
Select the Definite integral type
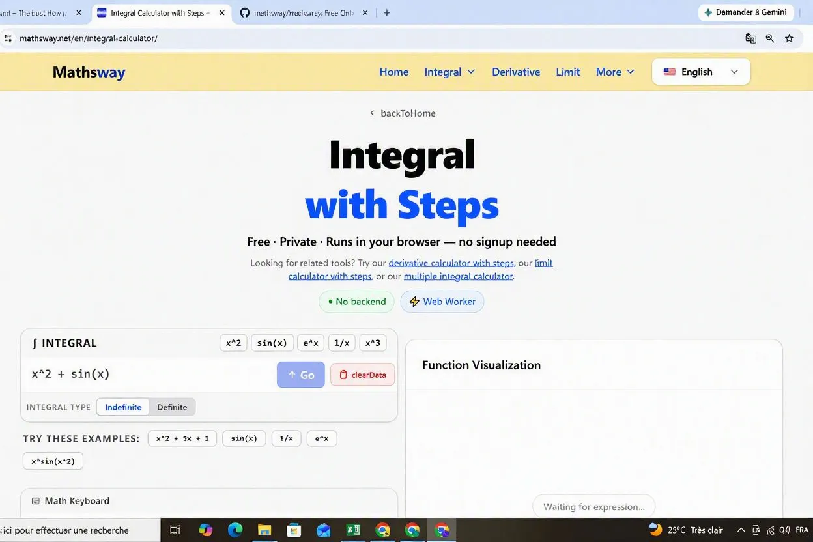[172, 407]
